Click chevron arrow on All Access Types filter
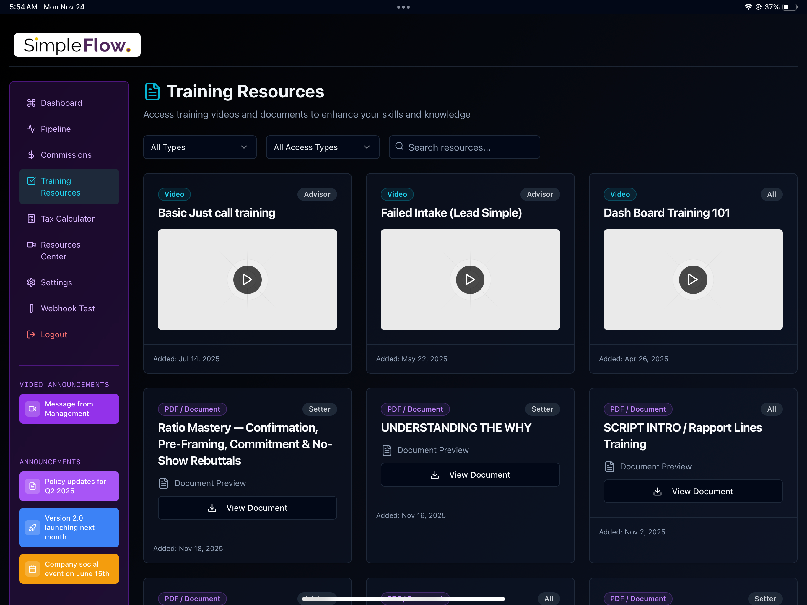 pos(367,147)
